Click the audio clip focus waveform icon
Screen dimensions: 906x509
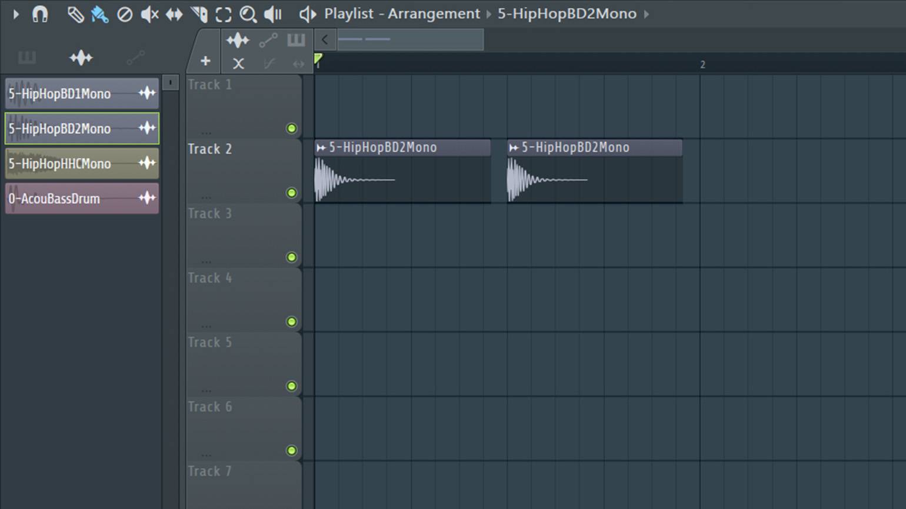(x=238, y=40)
